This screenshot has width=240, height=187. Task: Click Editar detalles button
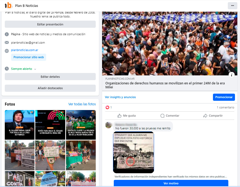[x=50, y=77]
